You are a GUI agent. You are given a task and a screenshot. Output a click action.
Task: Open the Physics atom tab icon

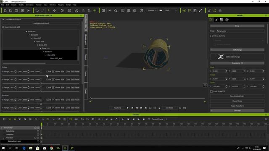click(227, 20)
